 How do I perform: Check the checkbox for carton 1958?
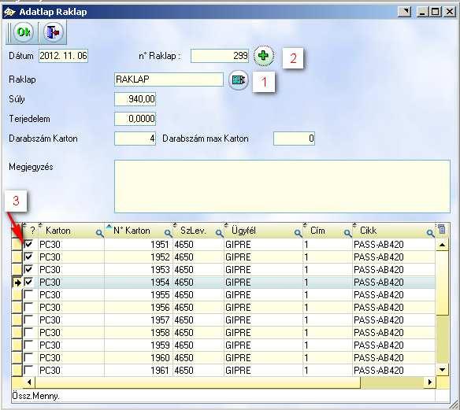(x=28, y=332)
